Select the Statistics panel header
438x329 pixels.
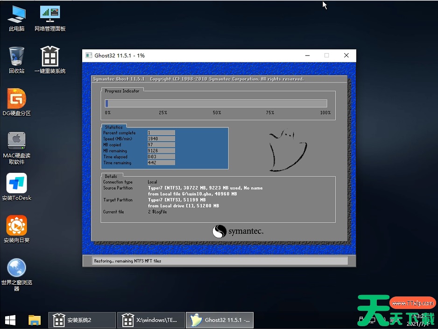tap(113, 127)
